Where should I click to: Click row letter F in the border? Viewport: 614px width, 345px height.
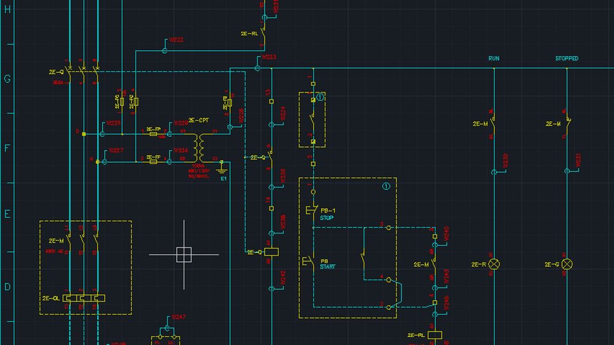click(7, 148)
